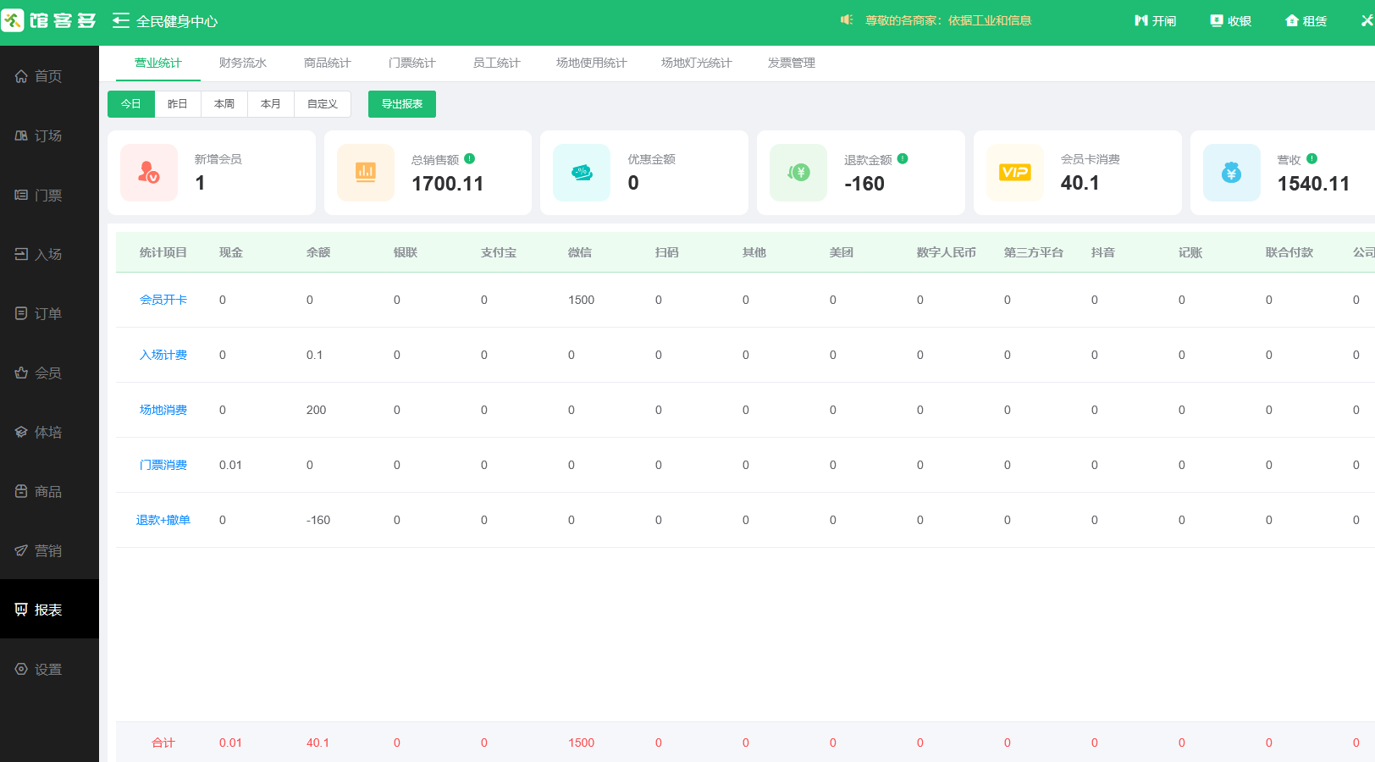Switch to the 商品统计 tab
This screenshot has height=762, width=1375.
(328, 63)
